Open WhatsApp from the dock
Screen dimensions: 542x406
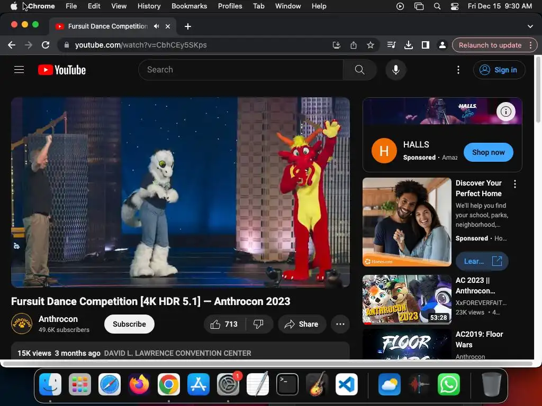point(449,384)
